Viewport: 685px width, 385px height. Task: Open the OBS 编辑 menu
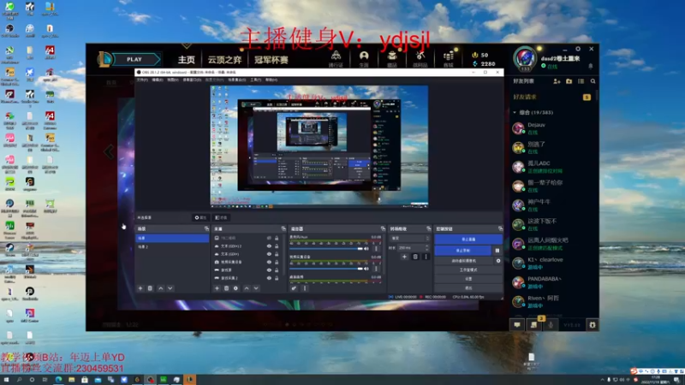(x=157, y=80)
